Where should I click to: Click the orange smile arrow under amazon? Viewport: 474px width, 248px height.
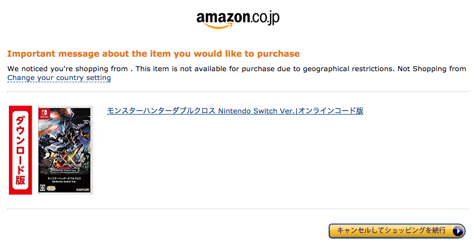(x=219, y=26)
